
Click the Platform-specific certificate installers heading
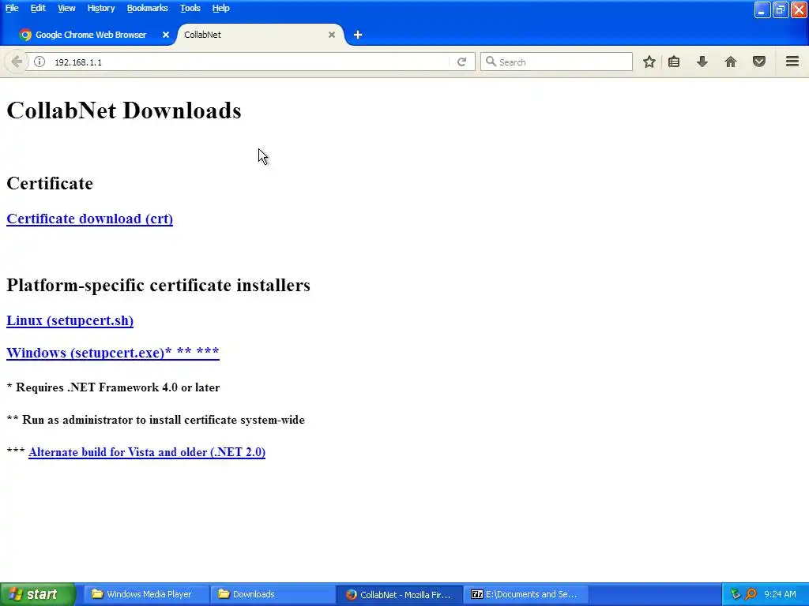[158, 285]
